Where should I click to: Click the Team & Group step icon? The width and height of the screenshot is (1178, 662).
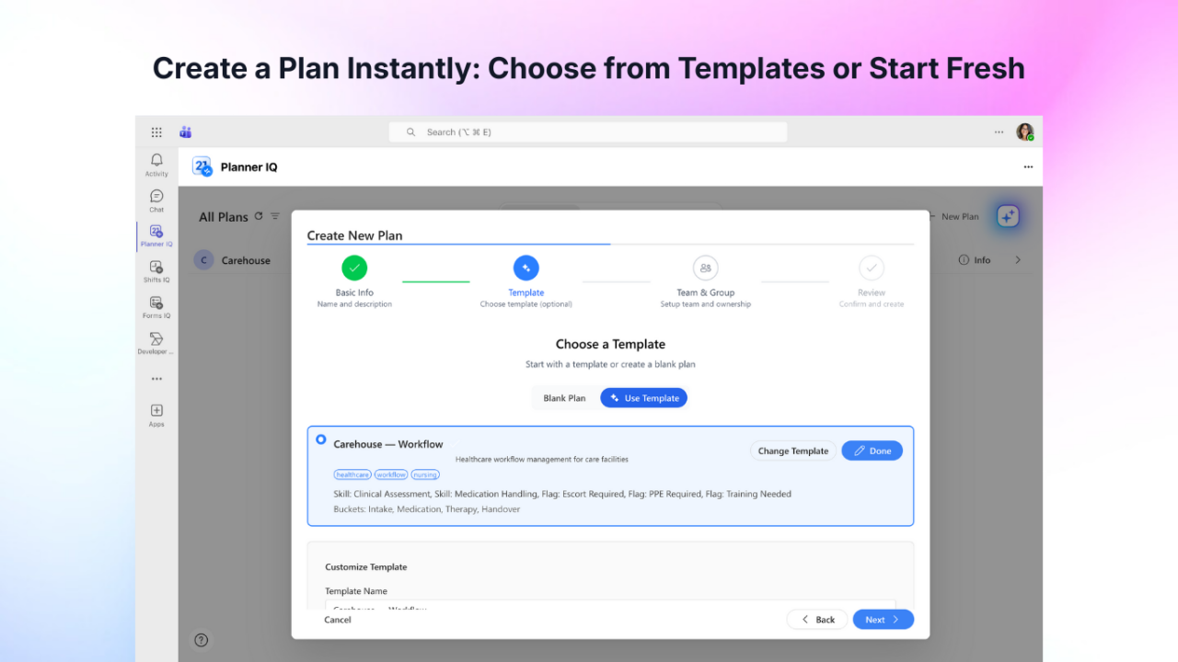[x=706, y=268]
